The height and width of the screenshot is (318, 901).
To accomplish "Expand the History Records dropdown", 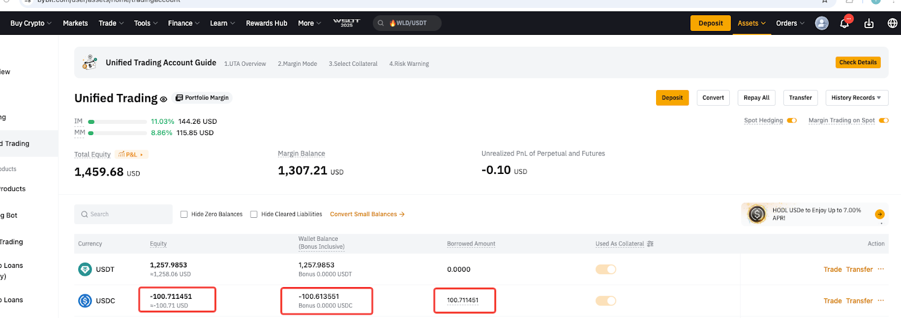I will (857, 98).
